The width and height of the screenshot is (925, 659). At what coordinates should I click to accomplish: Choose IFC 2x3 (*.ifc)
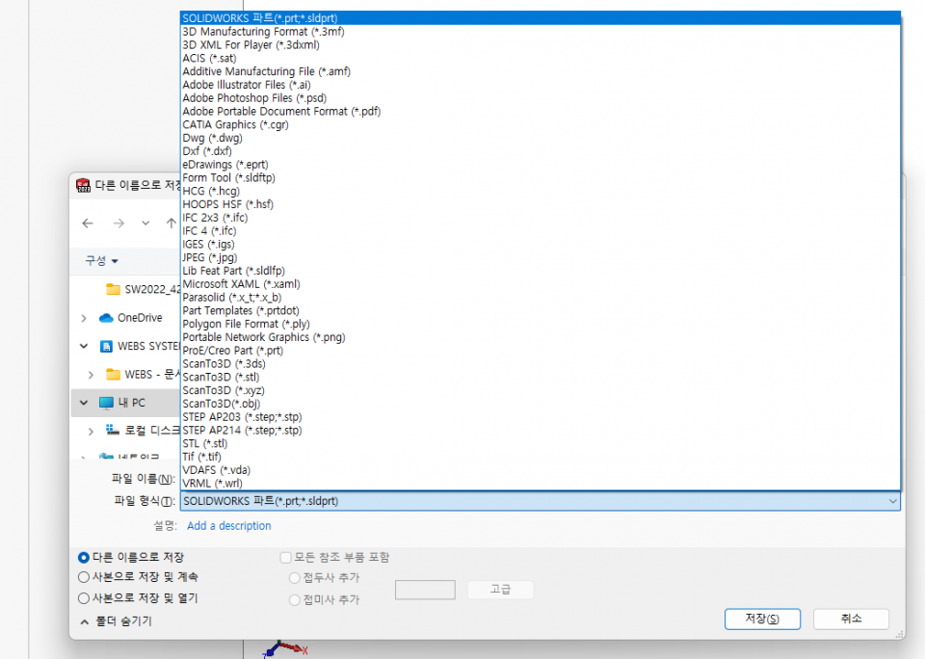pos(541,218)
